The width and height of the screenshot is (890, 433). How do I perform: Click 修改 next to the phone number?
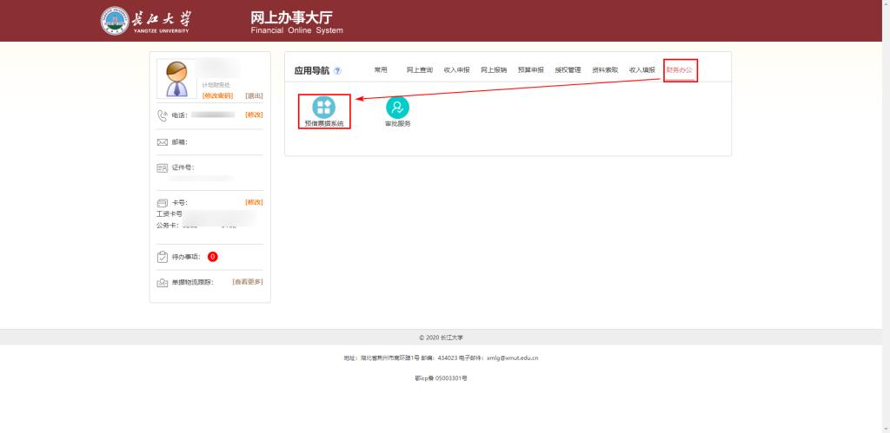(254, 115)
